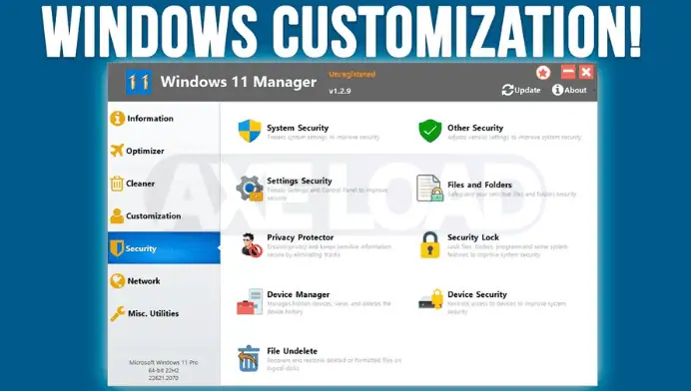The image size is (691, 391).
Task: Click the Misc. Utilities wrench icon
Action: coord(118,313)
